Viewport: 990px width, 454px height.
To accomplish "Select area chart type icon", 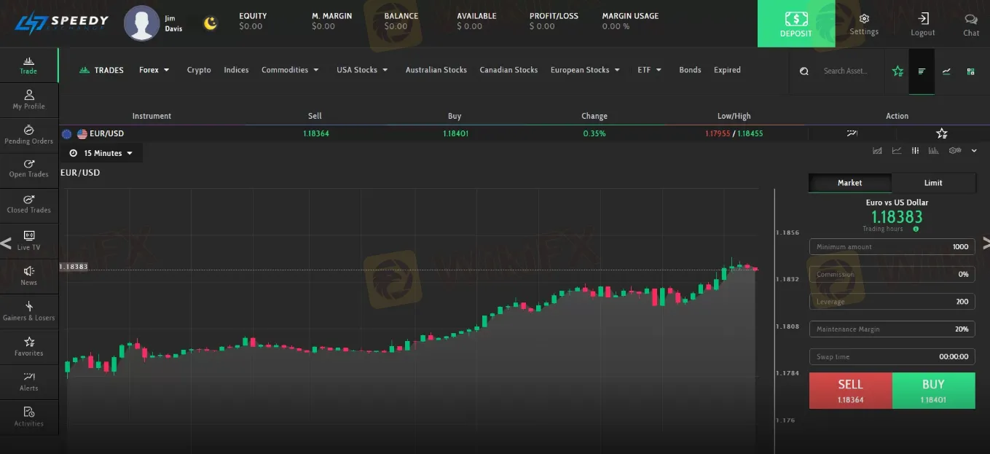I will 877,151.
